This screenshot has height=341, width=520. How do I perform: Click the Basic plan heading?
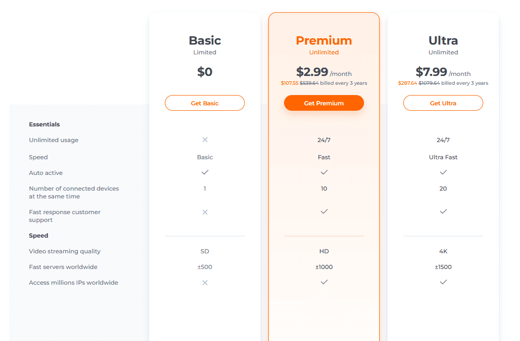click(x=205, y=40)
